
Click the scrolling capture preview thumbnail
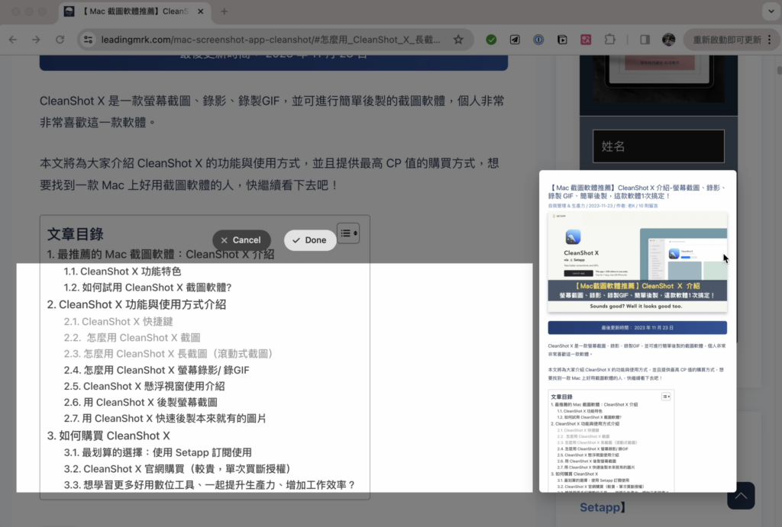click(638, 331)
